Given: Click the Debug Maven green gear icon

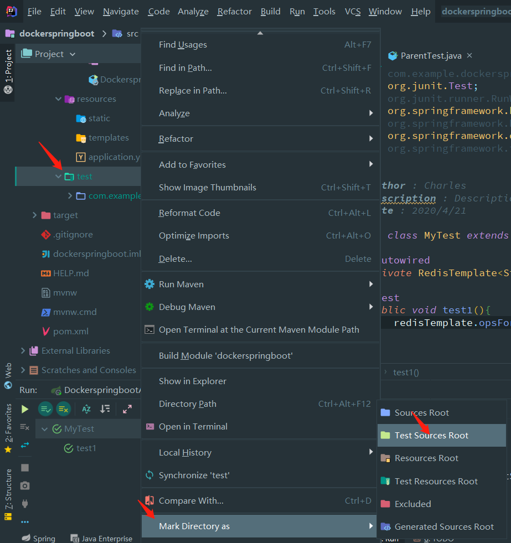Looking at the screenshot, I should tap(149, 307).
